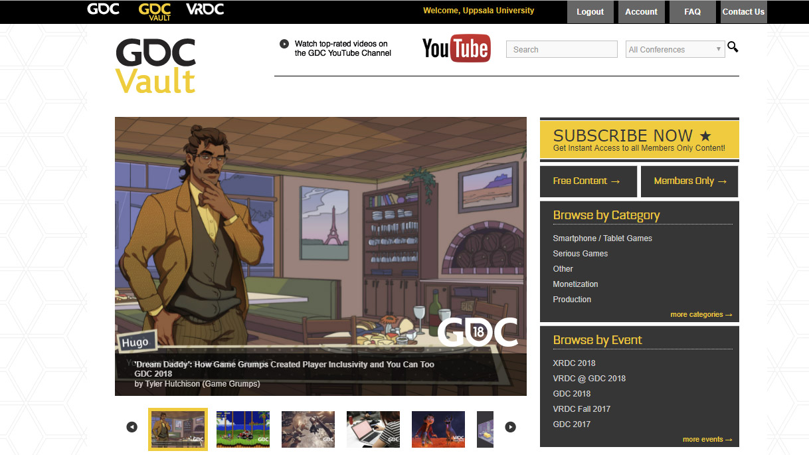This screenshot has width=809, height=455.
Task: Click the 'by Tyler Hutchison (Game Grumps)' byline
Action: 197,384
